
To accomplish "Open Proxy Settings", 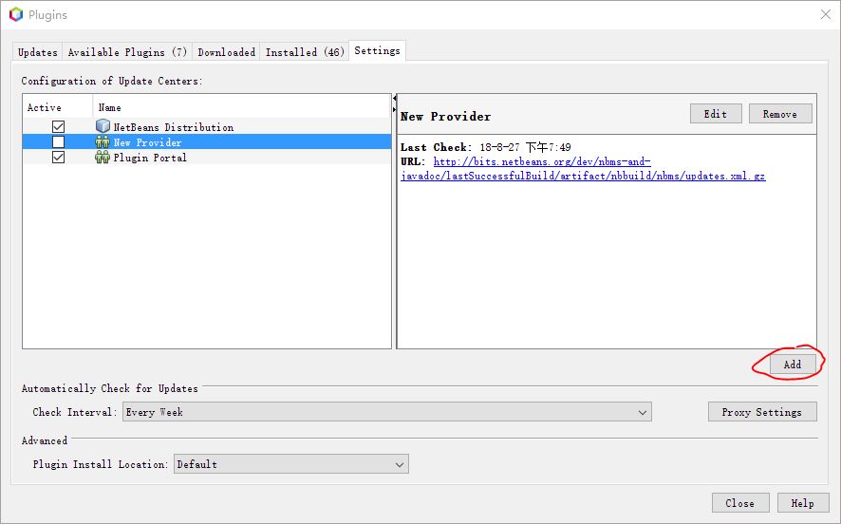I will (761, 412).
